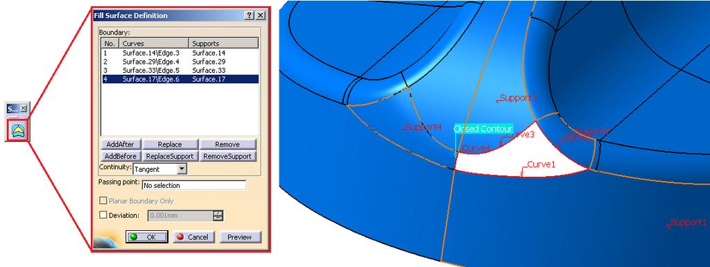Confirm with the OK button
710x267 pixels.
[147, 236]
